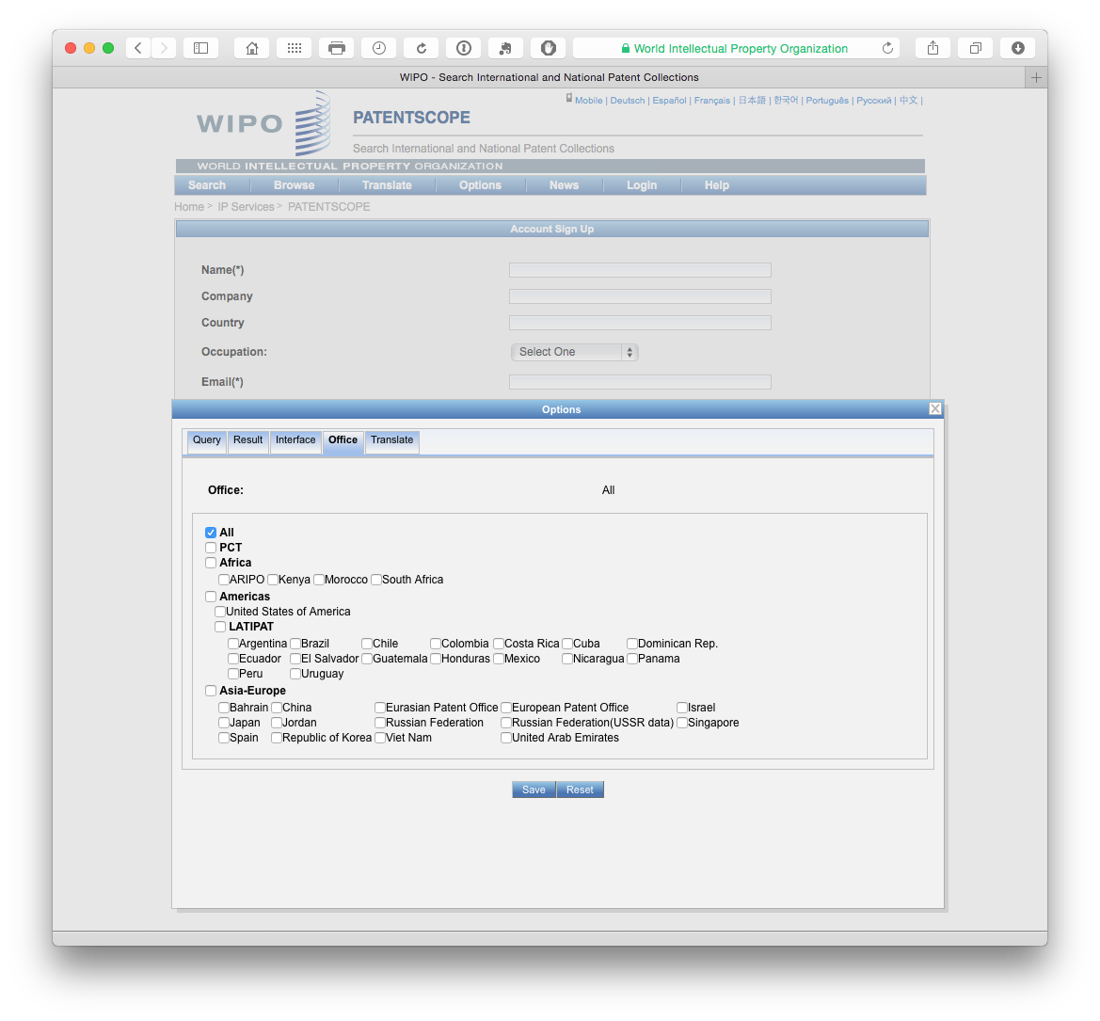Viewport: 1100px width, 1021px height.
Task: Open the Help menu
Action: point(716,185)
